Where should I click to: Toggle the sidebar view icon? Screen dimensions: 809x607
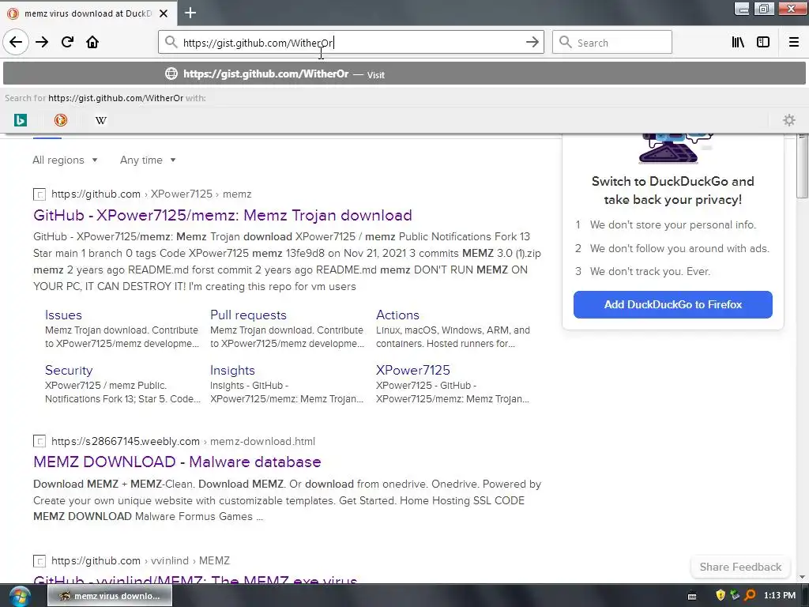tap(763, 43)
